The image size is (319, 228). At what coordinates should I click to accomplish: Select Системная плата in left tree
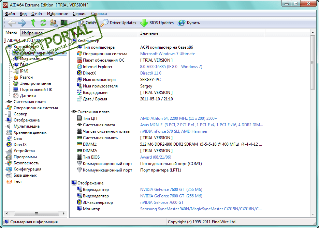click(29, 102)
